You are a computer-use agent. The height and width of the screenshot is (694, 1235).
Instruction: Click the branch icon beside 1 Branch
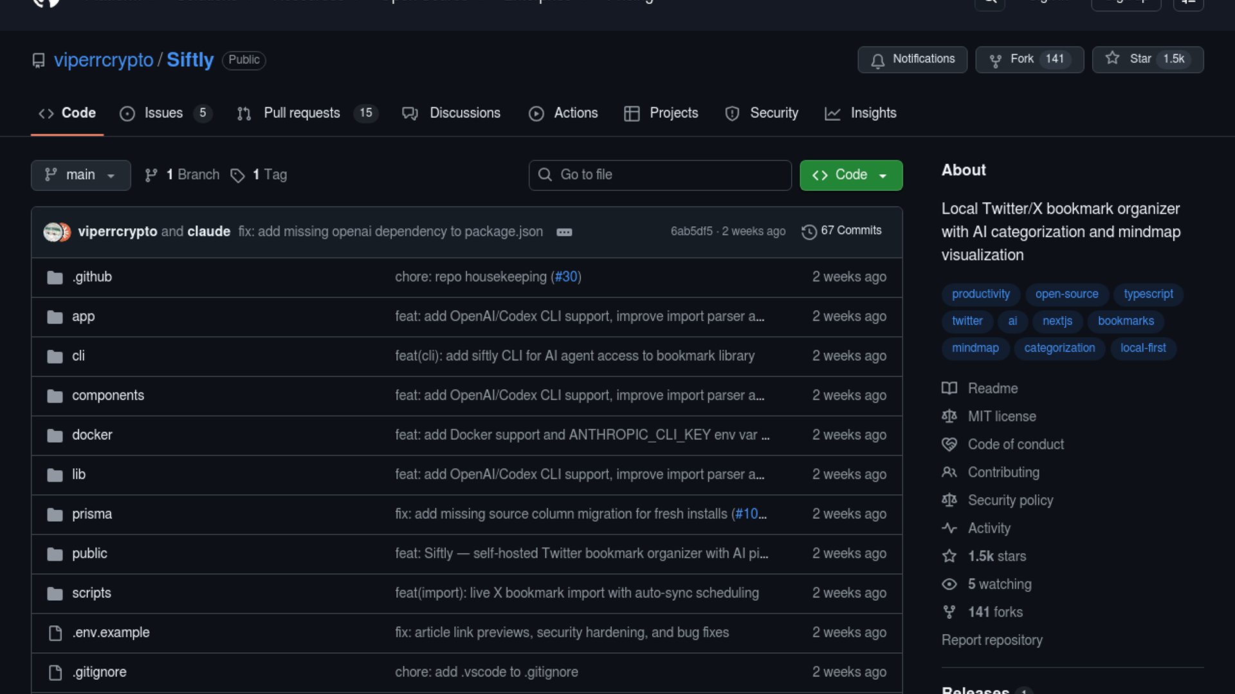pyautogui.click(x=151, y=175)
